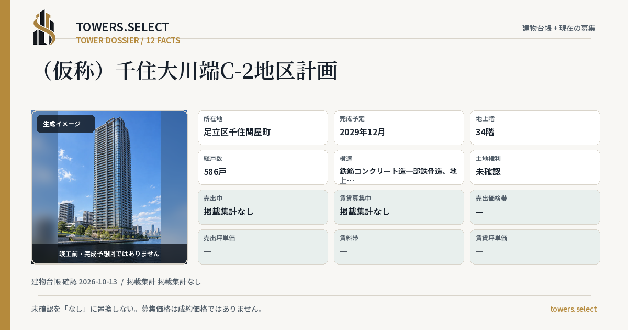Click the TOWERS.SELECT brand title
628x330 pixels.
pos(122,27)
